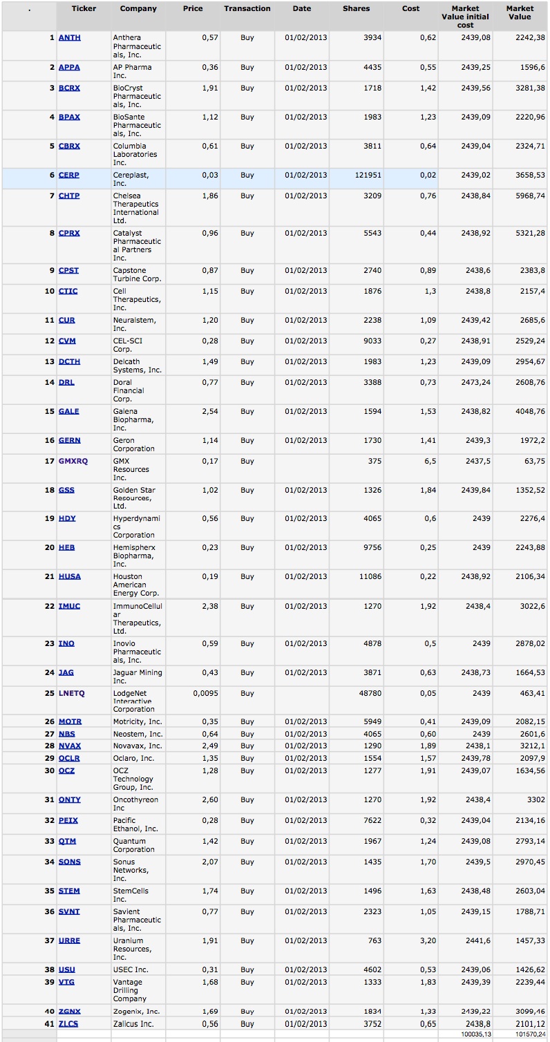Open the GALE ticker link

(68, 412)
